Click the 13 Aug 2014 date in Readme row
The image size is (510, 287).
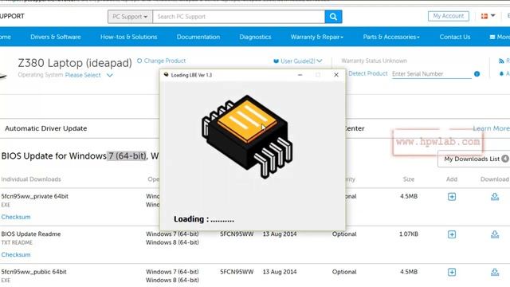280,234
